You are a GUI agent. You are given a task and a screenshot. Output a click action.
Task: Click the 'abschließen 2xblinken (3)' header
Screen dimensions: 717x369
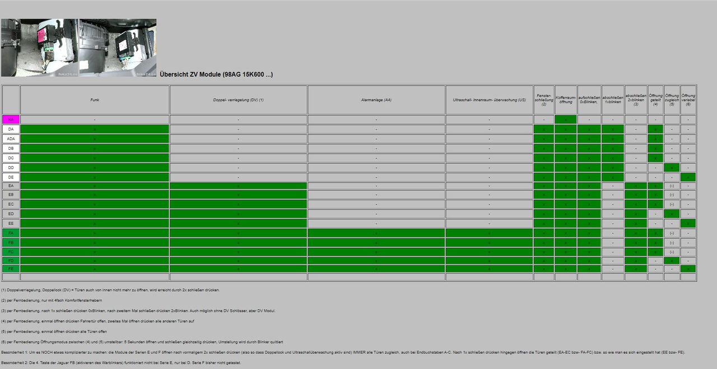click(636, 100)
